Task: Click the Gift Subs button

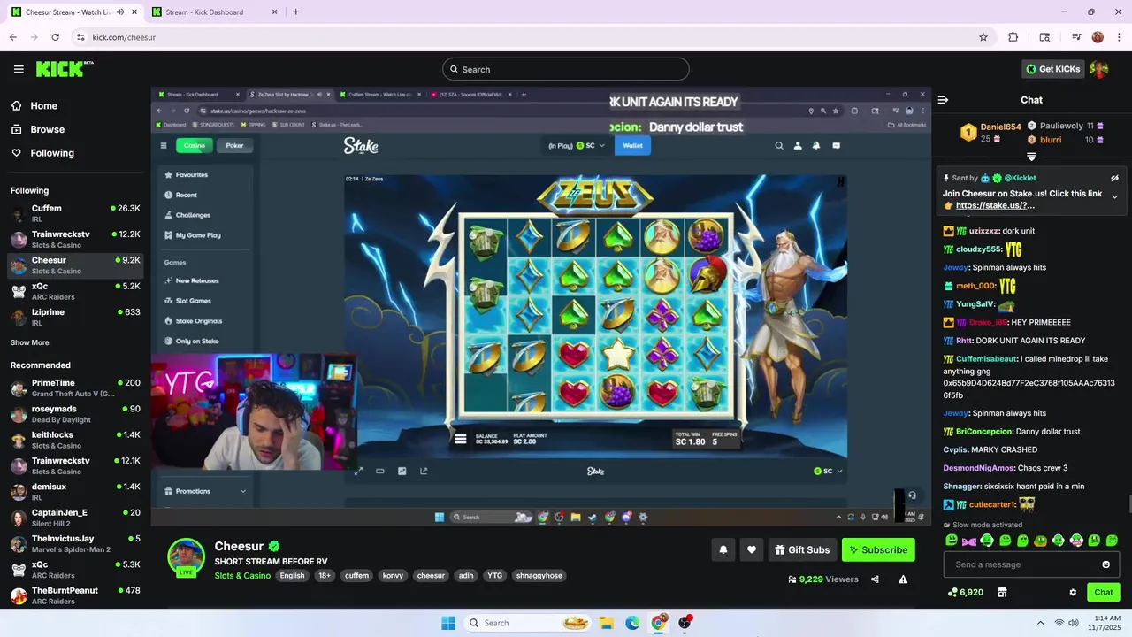Action: [802, 549]
